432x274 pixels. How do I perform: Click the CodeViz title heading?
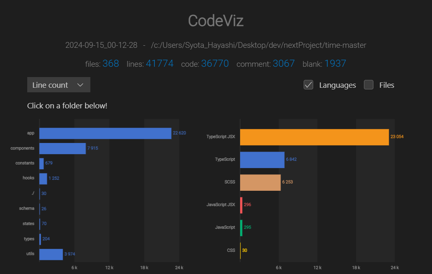tap(215, 21)
